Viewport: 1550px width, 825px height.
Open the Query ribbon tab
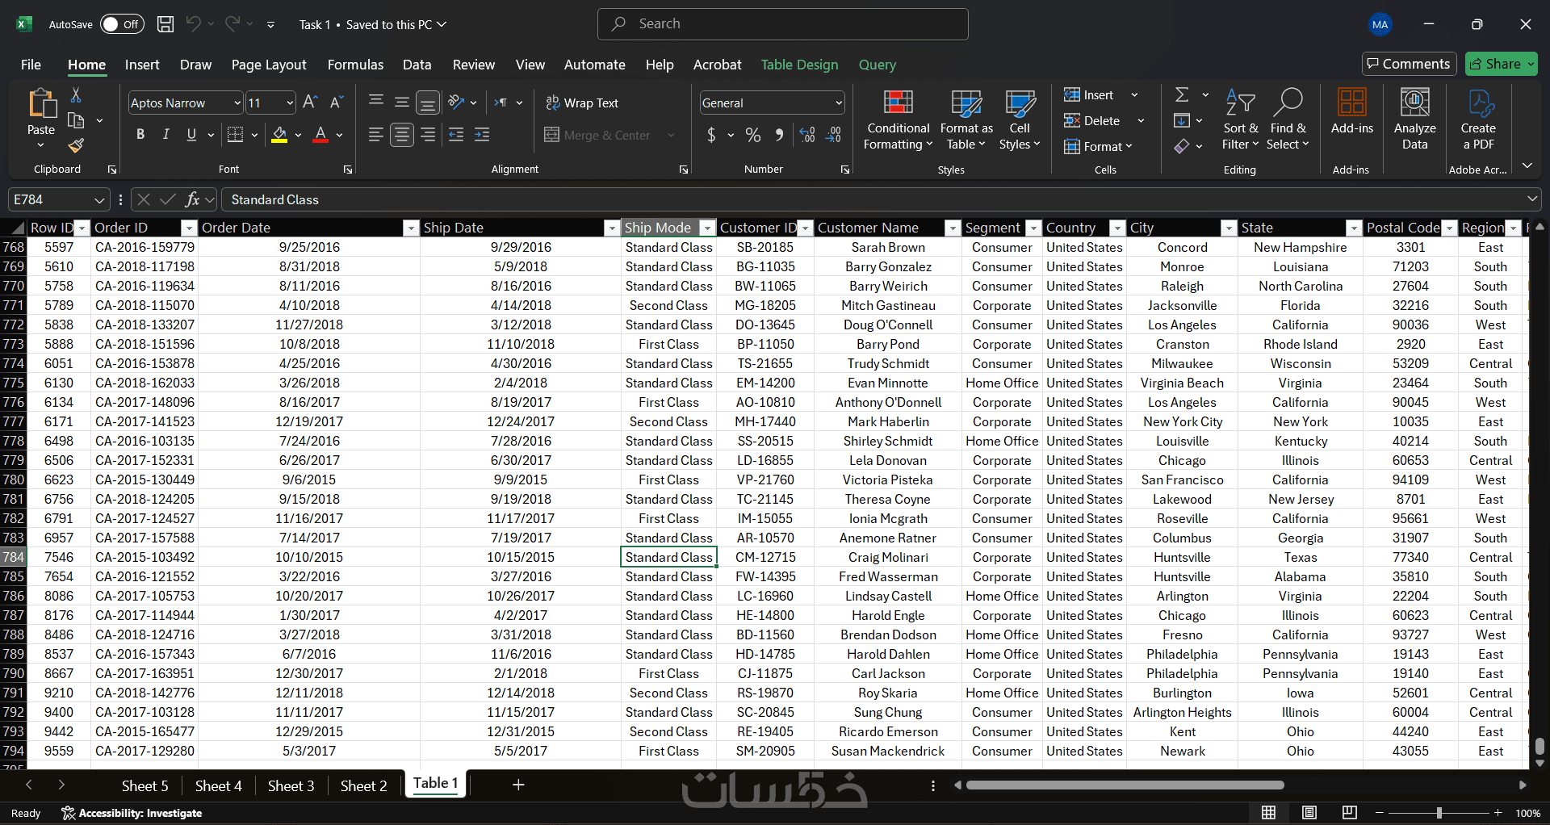[877, 65]
